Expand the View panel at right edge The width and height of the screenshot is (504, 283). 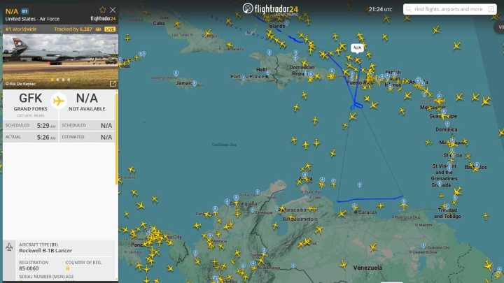500,27
